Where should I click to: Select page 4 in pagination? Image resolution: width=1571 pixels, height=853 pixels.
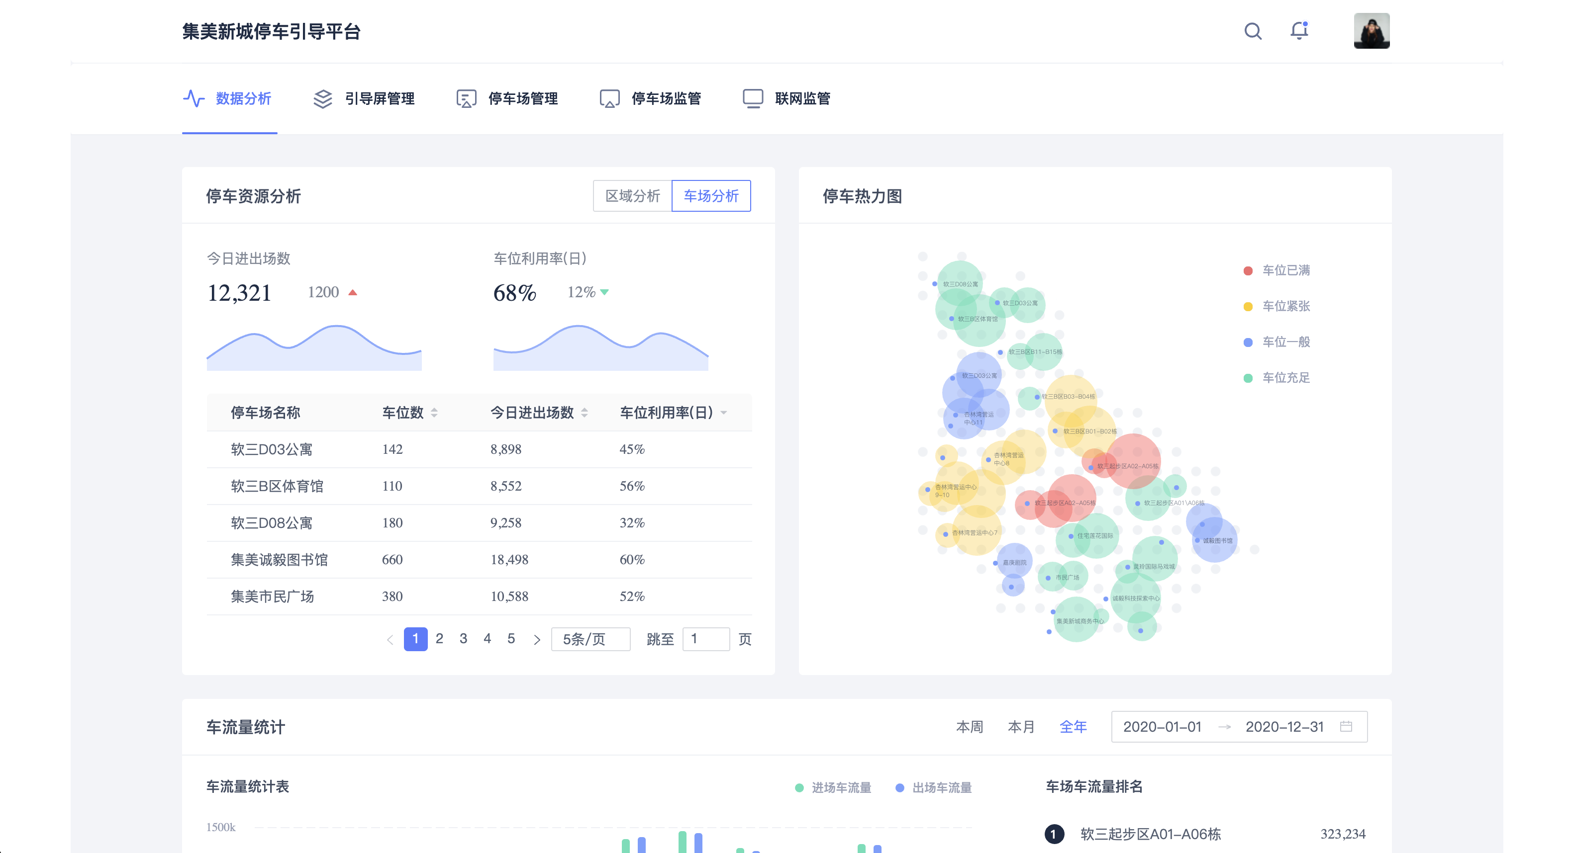[488, 639]
